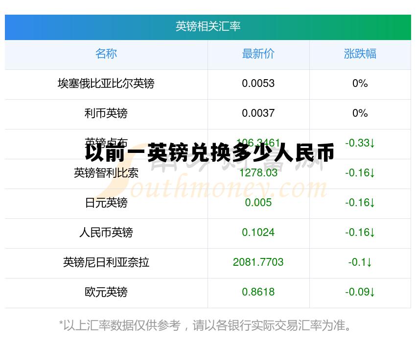The image size is (416, 341).
Task: Click the 0% change indicator for 利币英镑
Action: [x=360, y=114]
